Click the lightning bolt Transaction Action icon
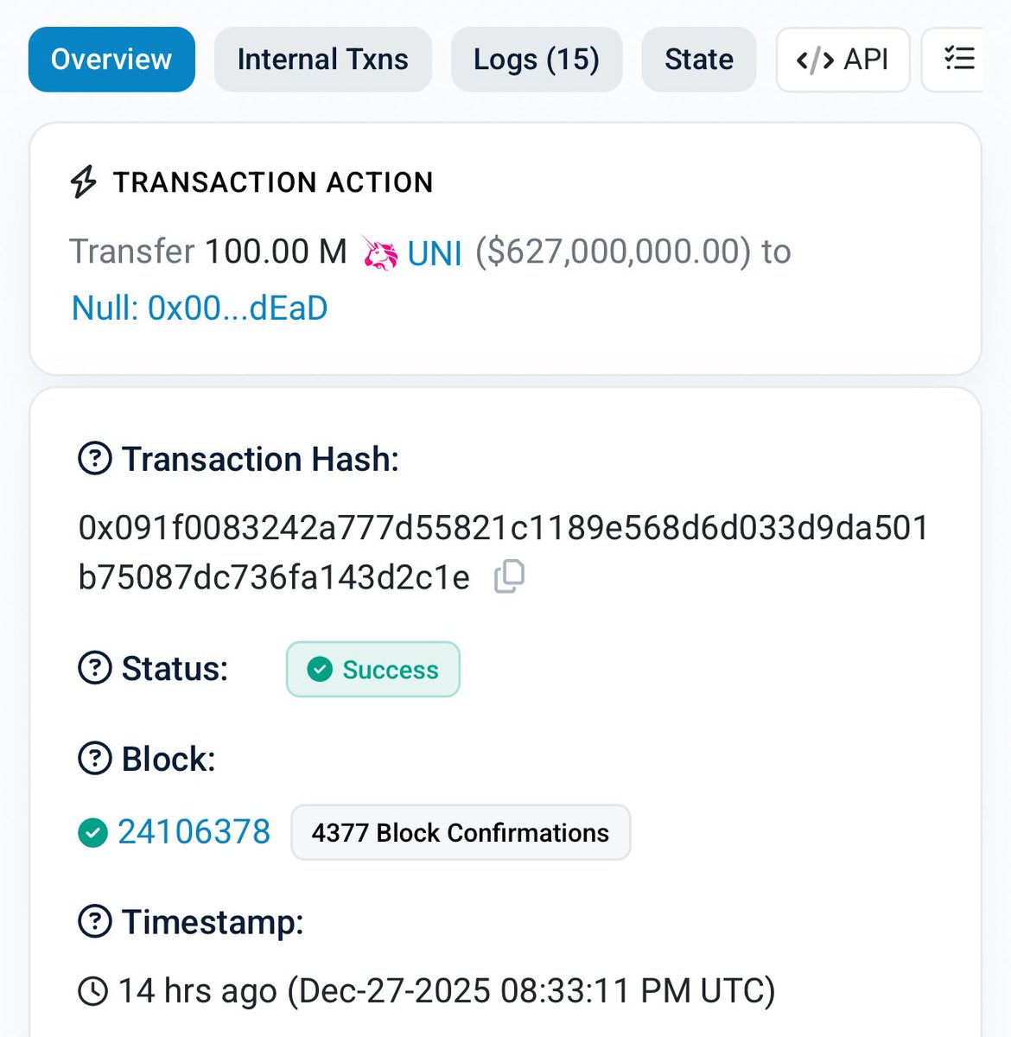Viewport: 1011px width, 1037px height. click(x=84, y=181)
